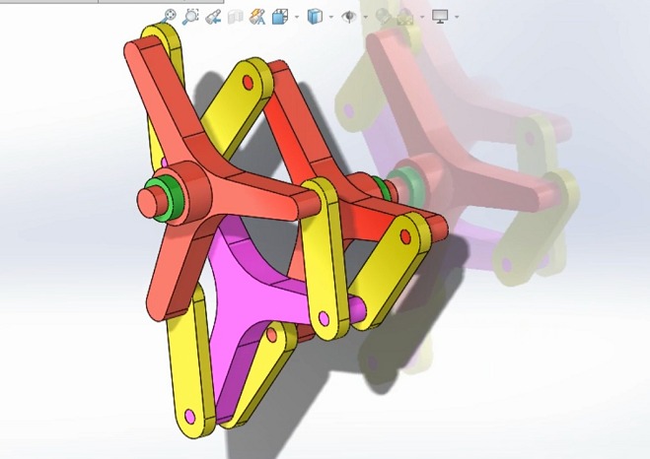The image size is (650, 459).
Task: Click the Zoom to Fit icon
Action: (x=169, y=17)
